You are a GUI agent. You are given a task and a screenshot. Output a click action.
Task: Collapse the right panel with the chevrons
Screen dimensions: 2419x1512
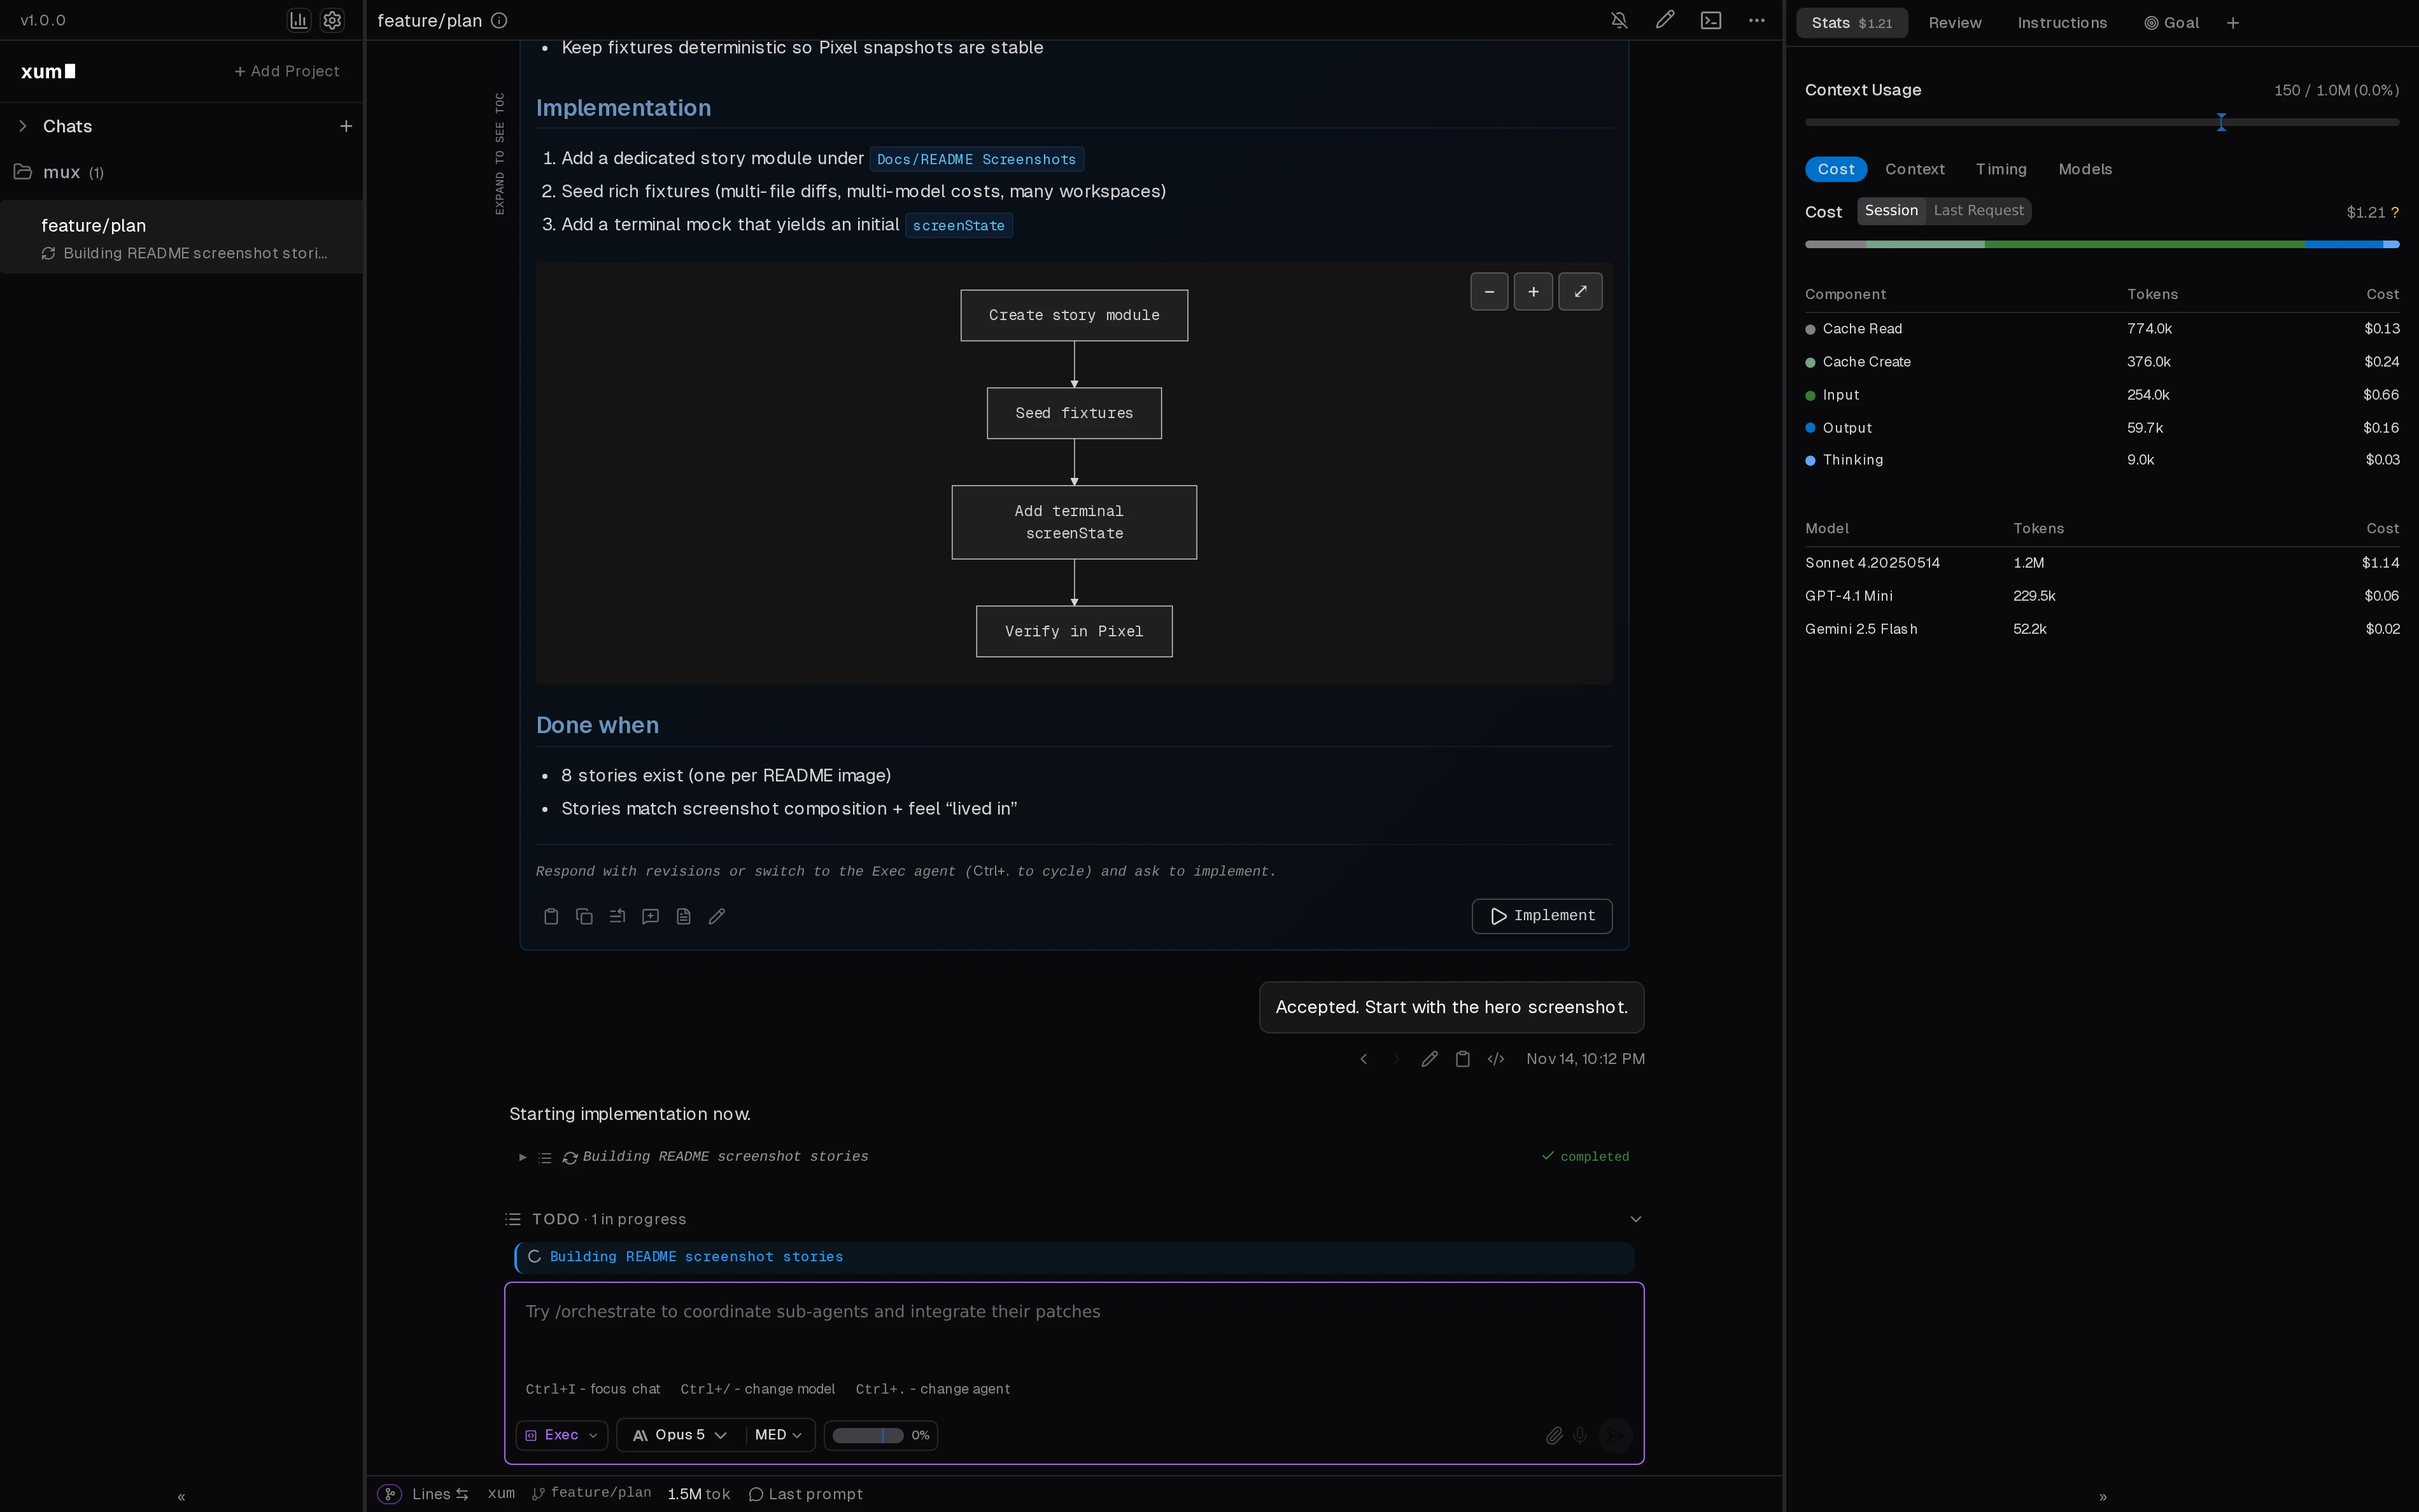[2103, 1497]
